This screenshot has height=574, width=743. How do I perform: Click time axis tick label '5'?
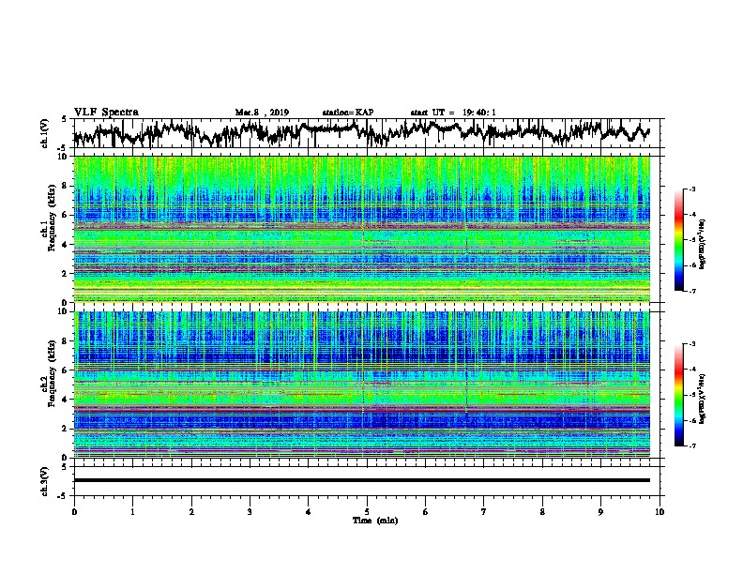point(367,512)
